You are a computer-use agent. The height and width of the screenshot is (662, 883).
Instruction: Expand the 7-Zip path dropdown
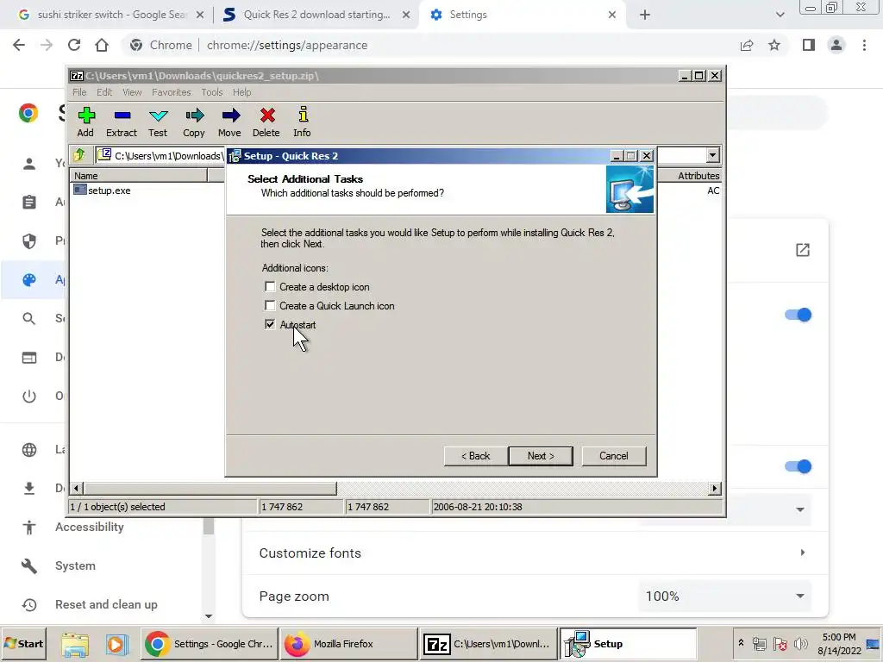pyautogui.click(x=713, y=155)
